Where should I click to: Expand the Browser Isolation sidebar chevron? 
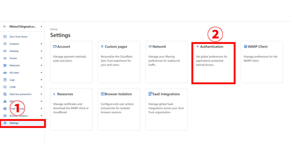pos(41,116)
